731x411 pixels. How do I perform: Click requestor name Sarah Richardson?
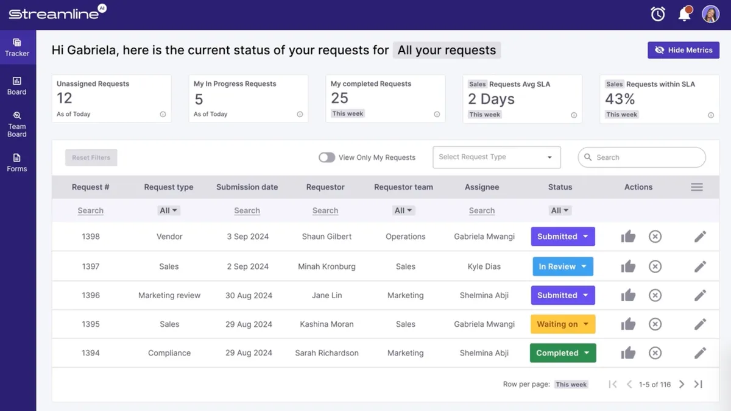tap(327, 353)
